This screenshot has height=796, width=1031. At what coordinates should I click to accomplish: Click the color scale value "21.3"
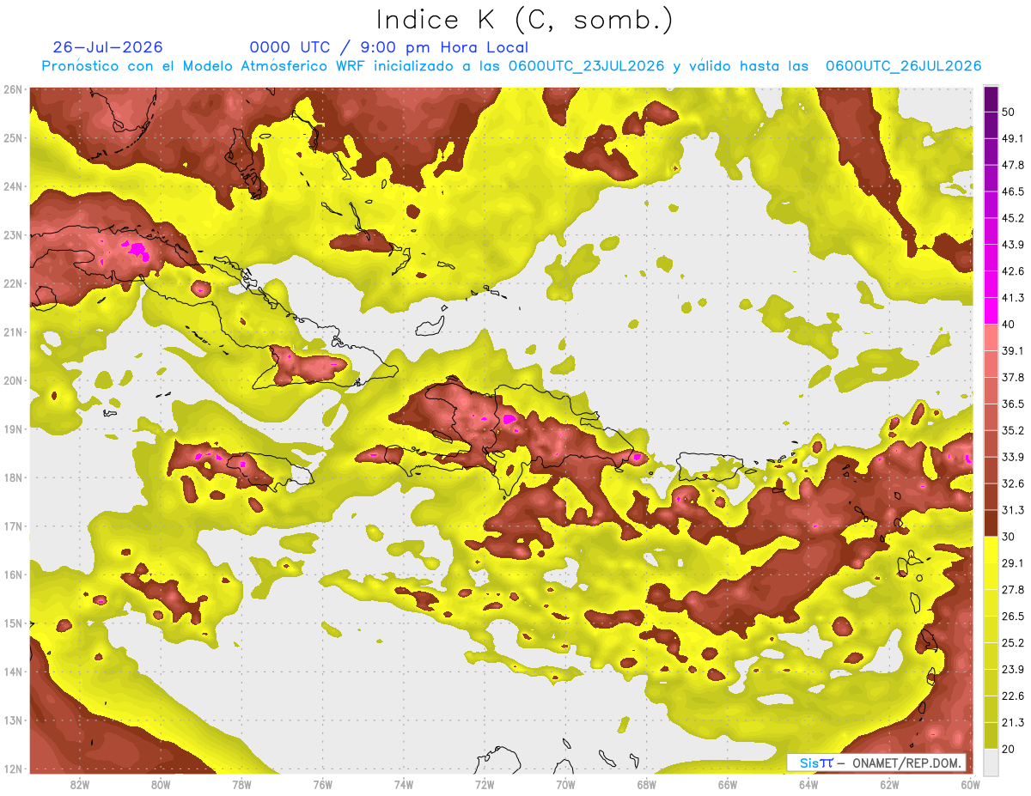(1013, 723)
